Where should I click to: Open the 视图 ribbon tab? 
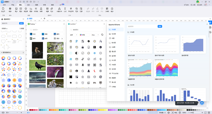37,5
